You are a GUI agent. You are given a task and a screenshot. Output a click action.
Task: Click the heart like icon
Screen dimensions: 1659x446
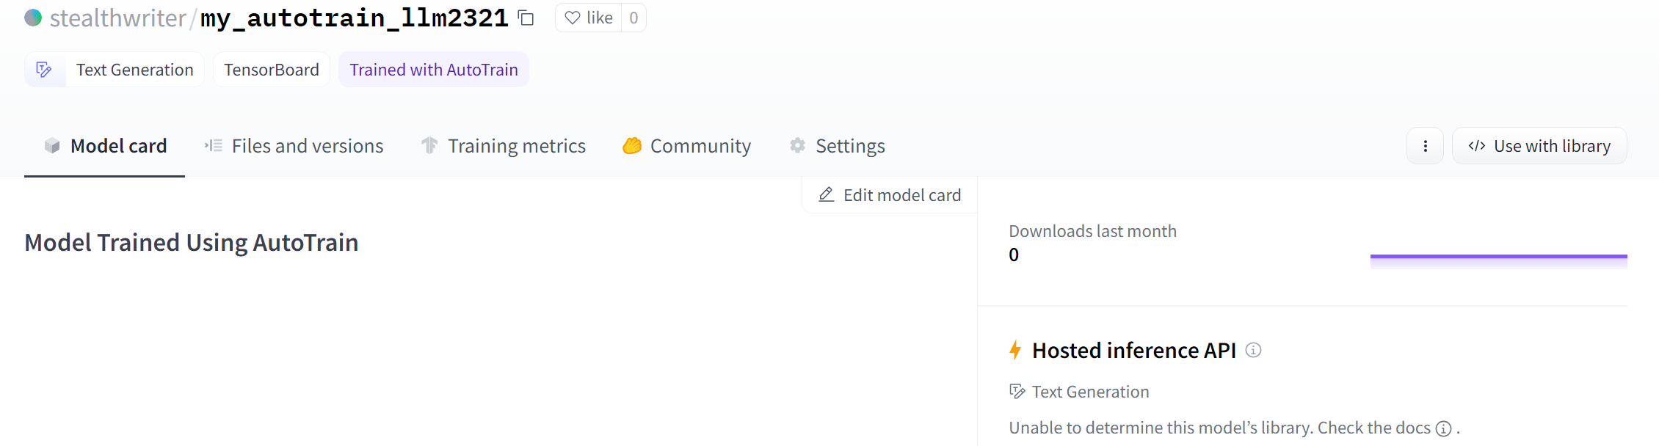[x=573, y=18]
